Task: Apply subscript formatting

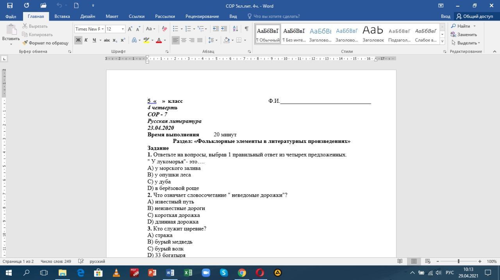Action: [115, 40]
